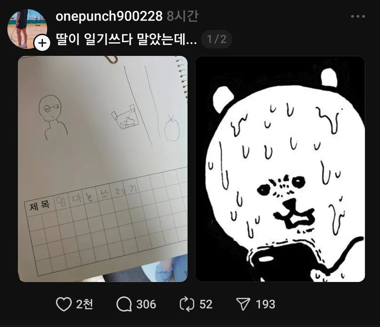Follow the user via the plus badge
The width and height of the screenshot is (380, 327).
click(42, 43)
